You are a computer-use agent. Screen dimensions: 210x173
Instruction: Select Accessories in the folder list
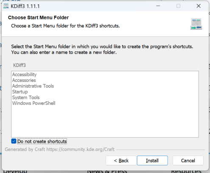click(x=24, y=80)
